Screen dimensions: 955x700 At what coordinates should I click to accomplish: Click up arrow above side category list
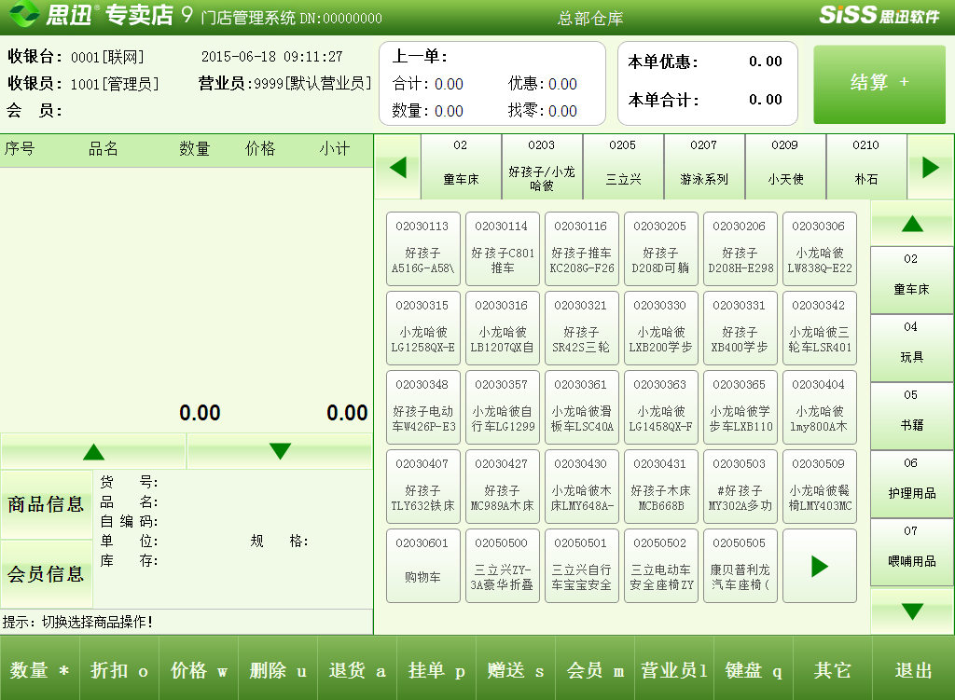[x=912, y=224]
